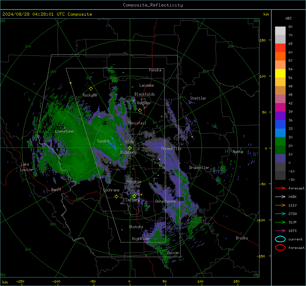306x286 pixels.
Task: Click the blue 33-36 dBZ swatch
Action: (x=280, y=124)
